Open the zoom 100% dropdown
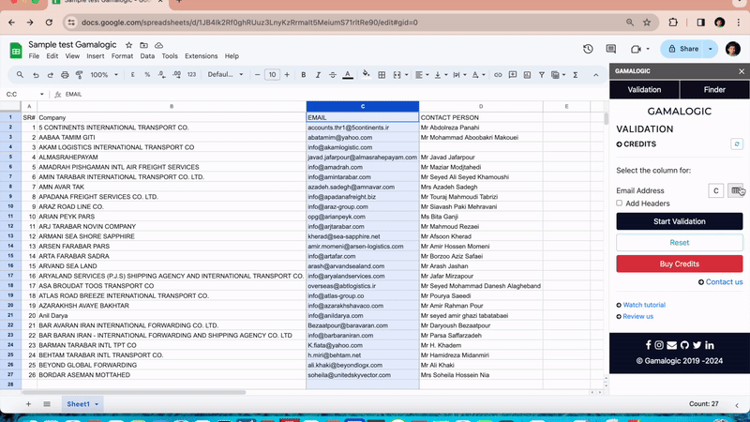Image resolution: width=750 pixels, height=422 pixels. pos(103,74)
